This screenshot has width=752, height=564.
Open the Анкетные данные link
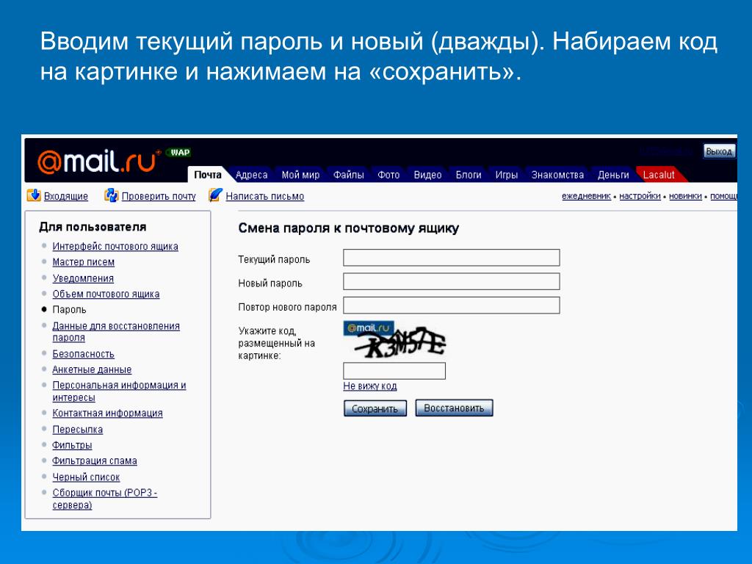(x=92, y=370)
